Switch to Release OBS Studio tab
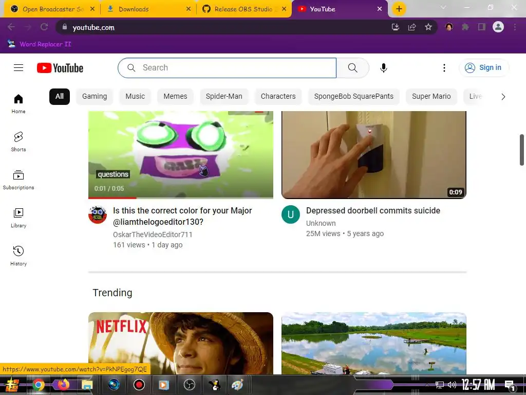This screenshot has width=526, height=395. pyautogui.click(x=244, y=9)
